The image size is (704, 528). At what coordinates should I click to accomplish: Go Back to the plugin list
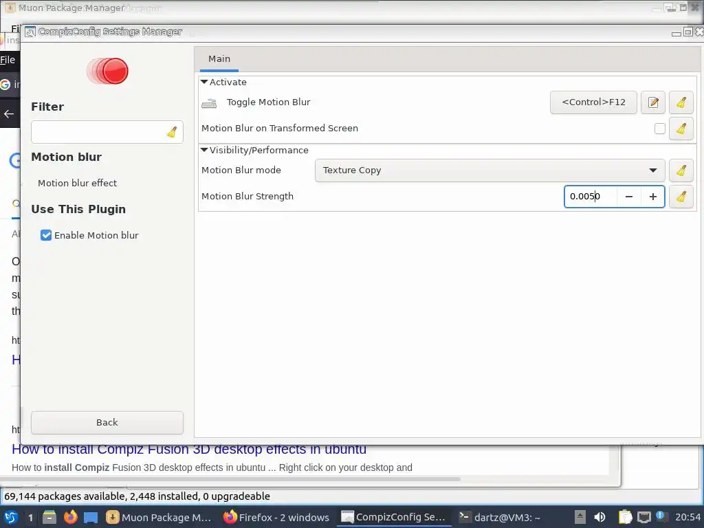[107, 423]
